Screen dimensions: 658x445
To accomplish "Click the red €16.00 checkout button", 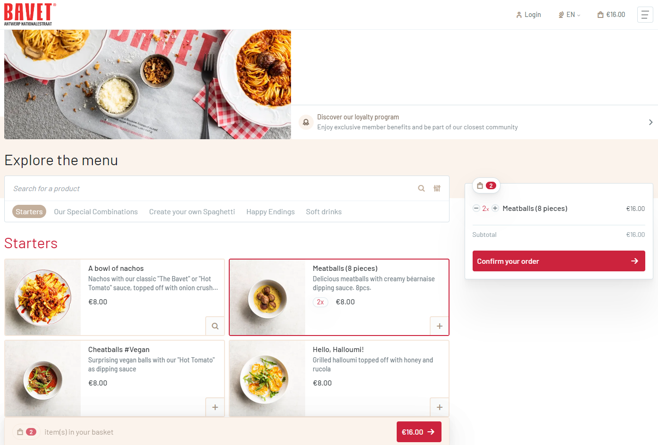I will 419,432.
